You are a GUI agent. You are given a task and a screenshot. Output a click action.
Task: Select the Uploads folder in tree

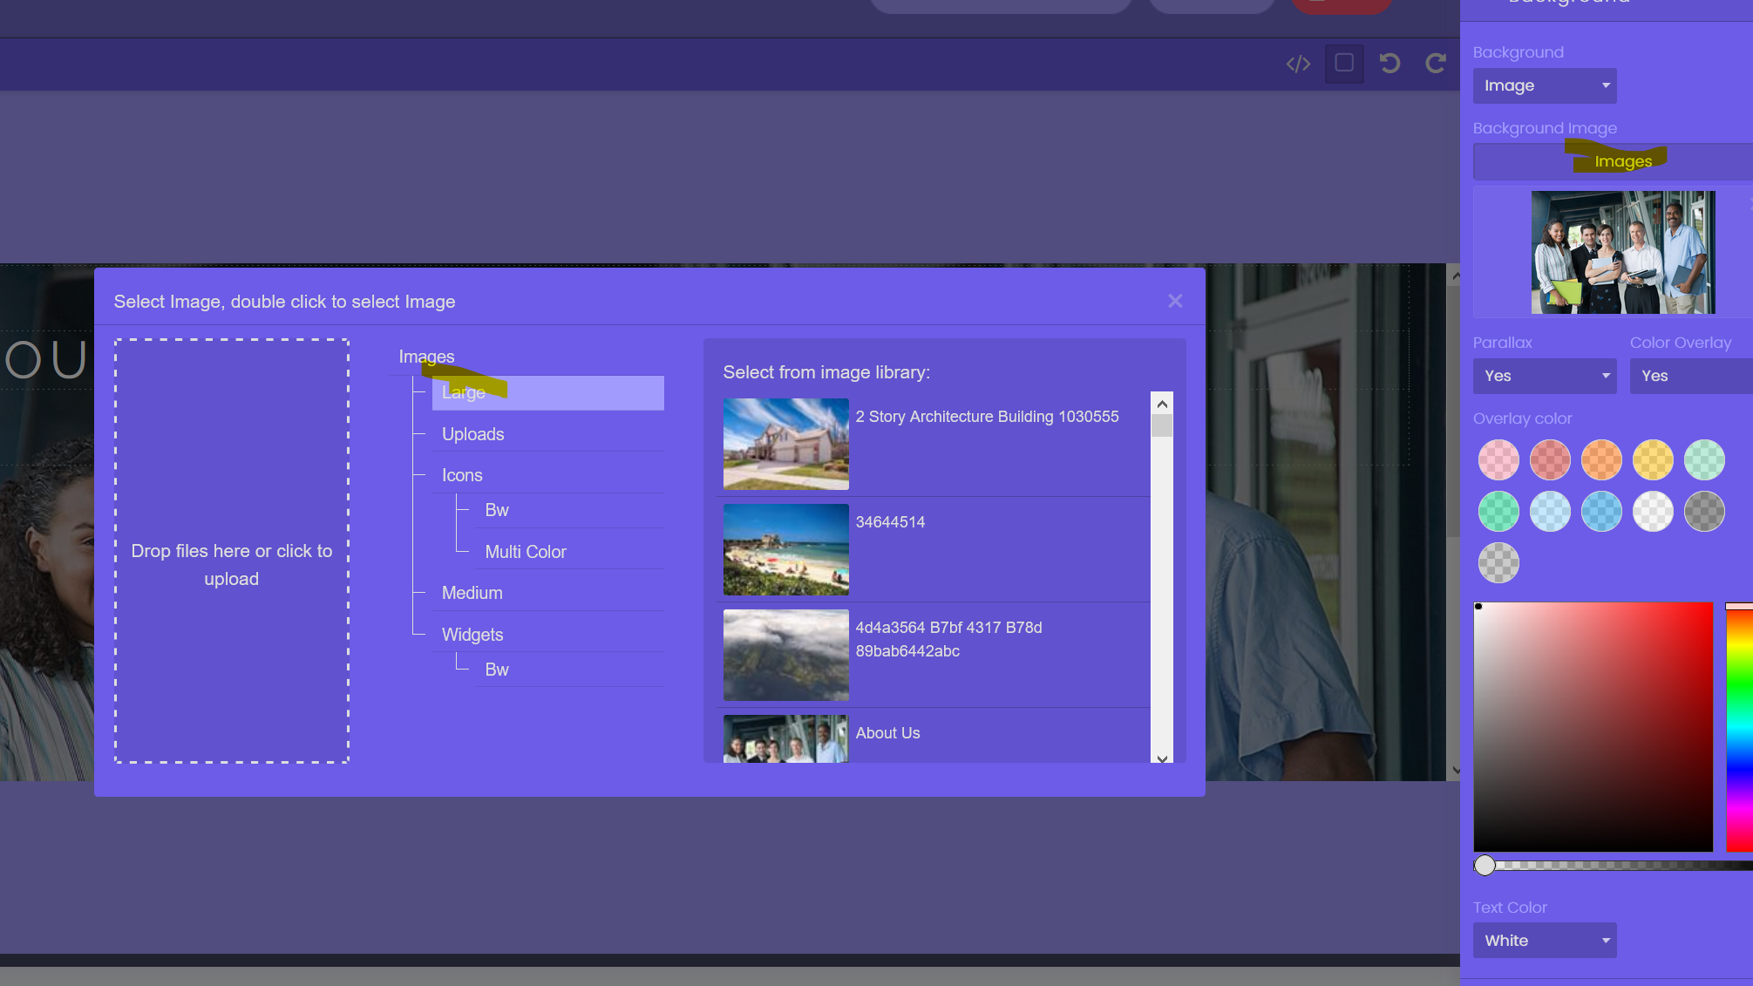472,434
